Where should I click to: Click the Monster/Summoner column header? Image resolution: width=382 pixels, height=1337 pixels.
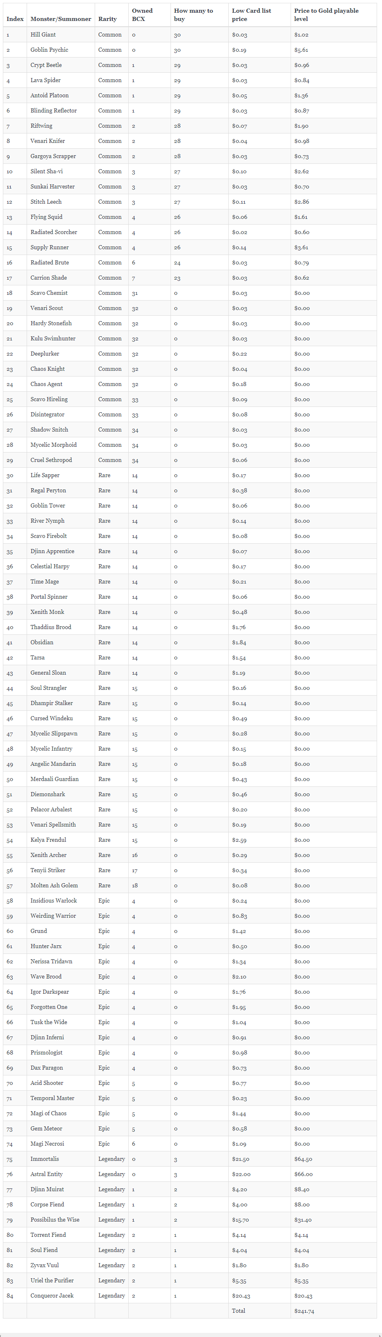click(x=61, y=19)
